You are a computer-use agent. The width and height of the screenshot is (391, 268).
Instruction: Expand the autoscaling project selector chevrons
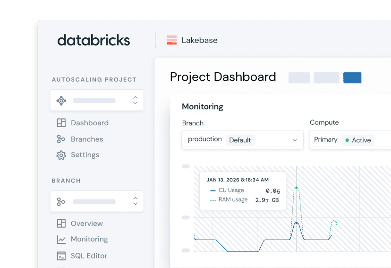pos(135,100)
